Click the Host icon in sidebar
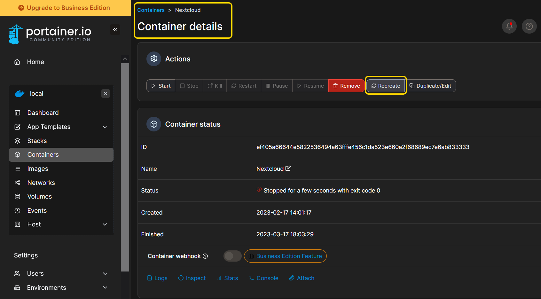Image resolution: width=541 pixels, height=299 pixels. (x=18, y=224)
